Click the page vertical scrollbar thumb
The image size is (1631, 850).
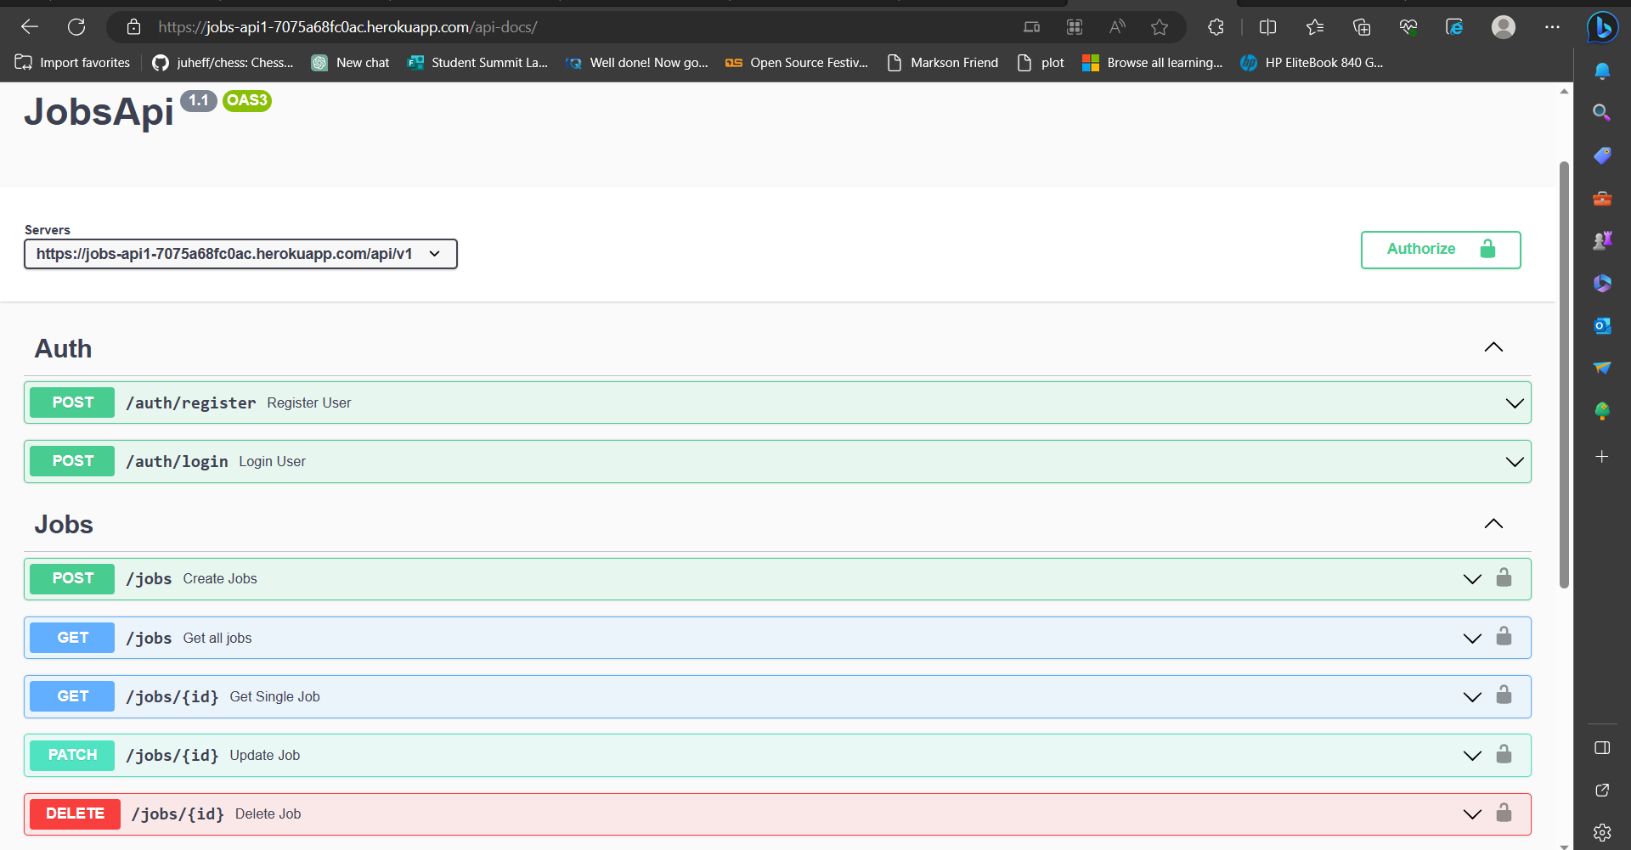click(1564, 374)
